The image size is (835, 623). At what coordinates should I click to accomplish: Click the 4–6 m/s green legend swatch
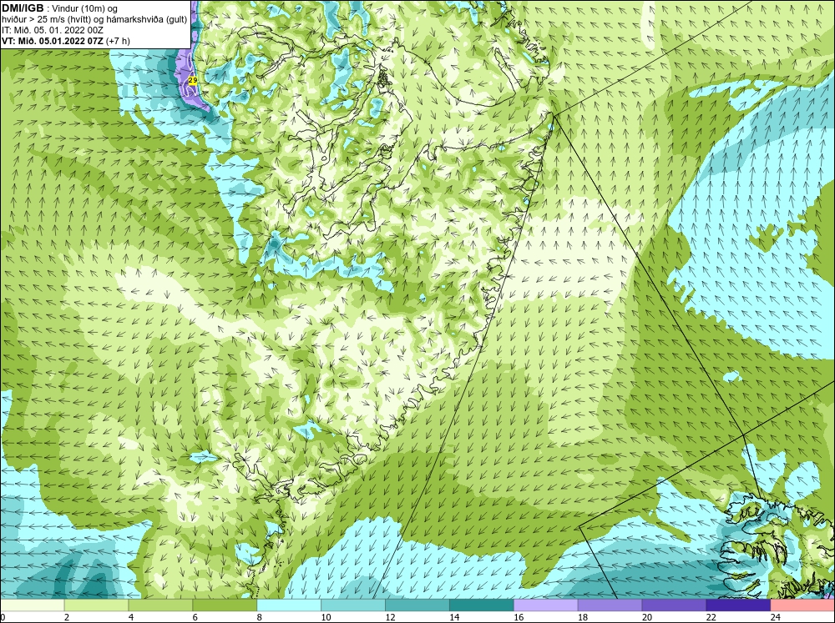coord(160,605)
